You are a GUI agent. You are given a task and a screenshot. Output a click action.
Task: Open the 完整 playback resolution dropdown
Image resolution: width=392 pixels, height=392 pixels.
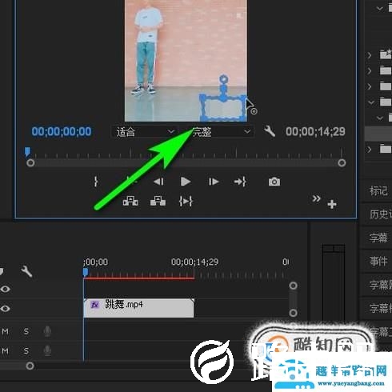[x=221, y=131]
